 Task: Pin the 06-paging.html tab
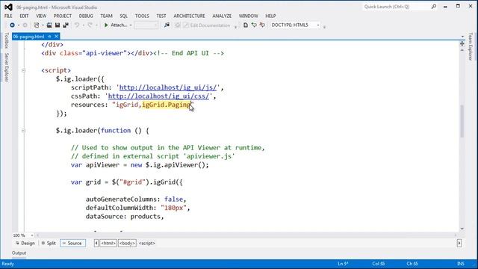point(49,37)
